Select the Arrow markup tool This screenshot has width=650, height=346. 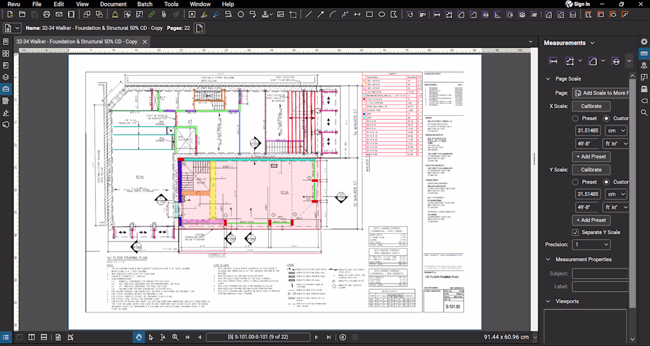pos(321,14)
